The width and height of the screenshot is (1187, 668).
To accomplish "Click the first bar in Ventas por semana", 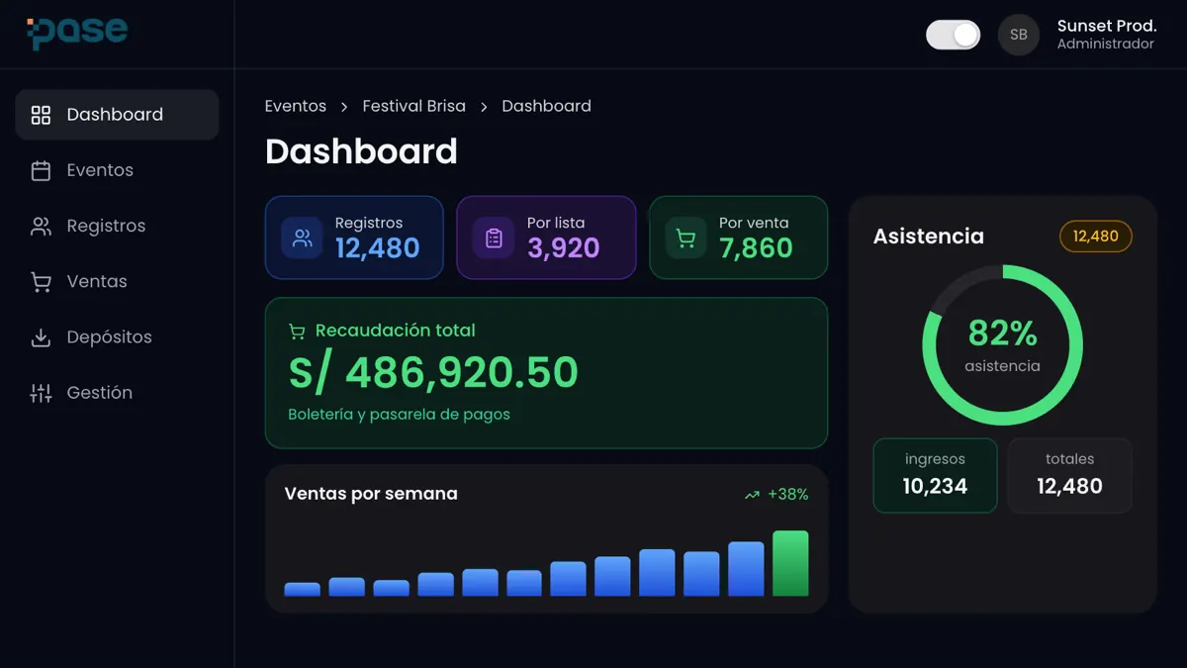I will [x=302, y=590].
